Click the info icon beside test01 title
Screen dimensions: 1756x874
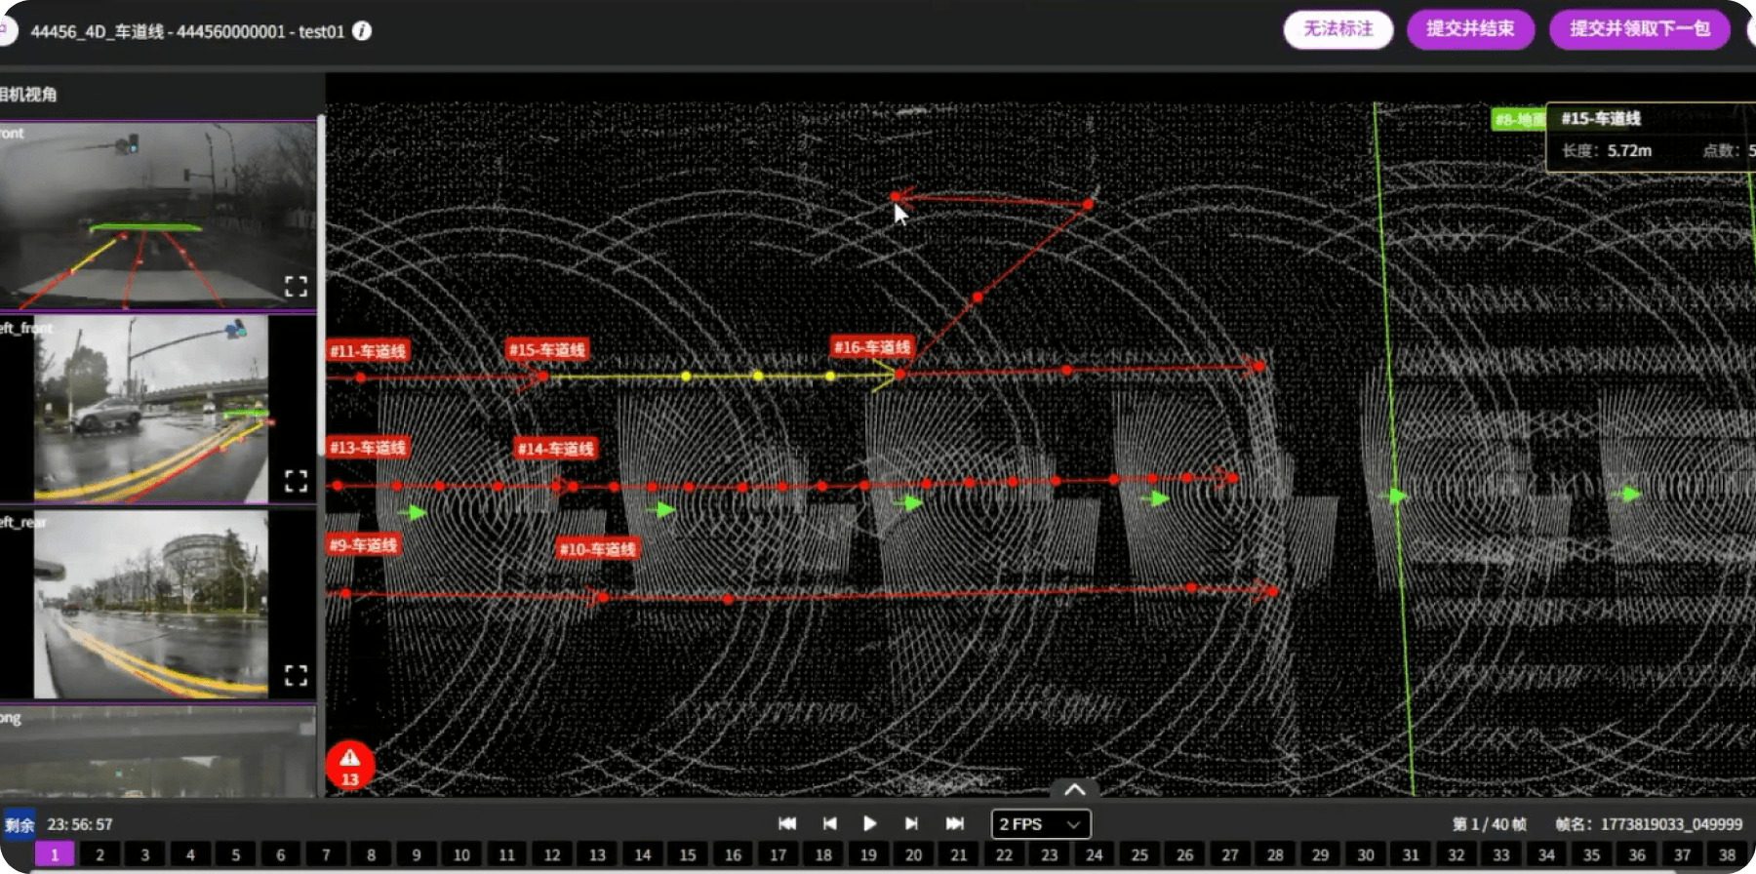[362, 31]
